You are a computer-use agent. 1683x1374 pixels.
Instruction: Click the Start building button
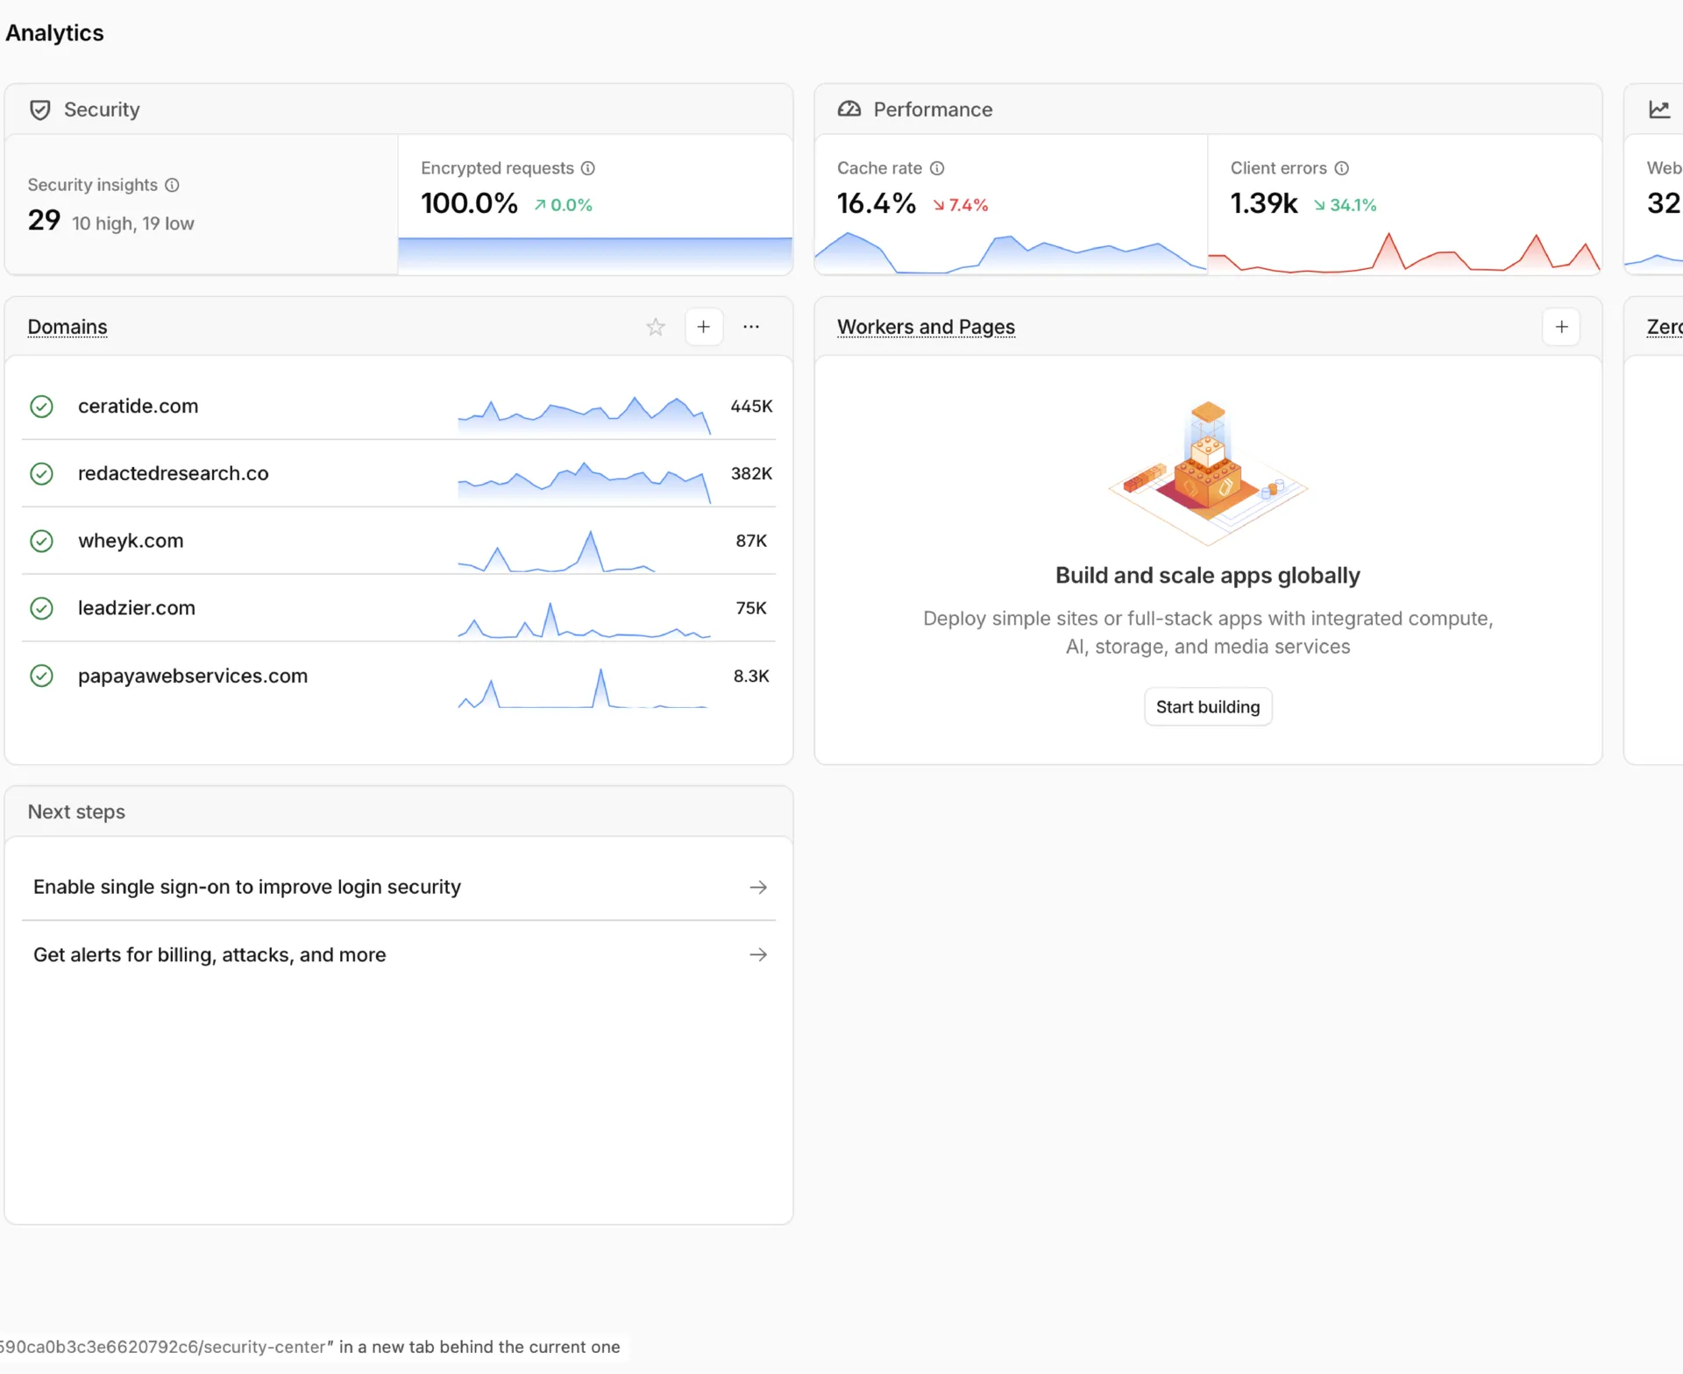pyautogui.click(x=1207, y=706)
